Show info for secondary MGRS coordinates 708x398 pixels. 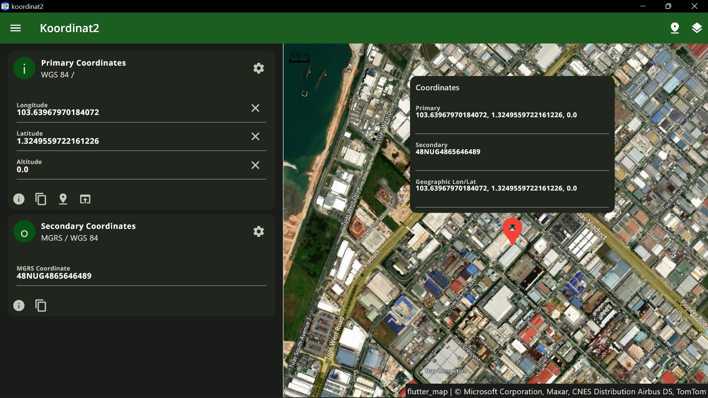click(19, 306)
